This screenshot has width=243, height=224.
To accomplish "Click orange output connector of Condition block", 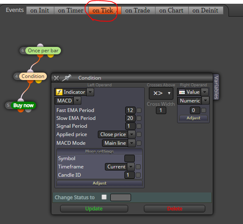I will pyautogui.click(x=30, y=82).
